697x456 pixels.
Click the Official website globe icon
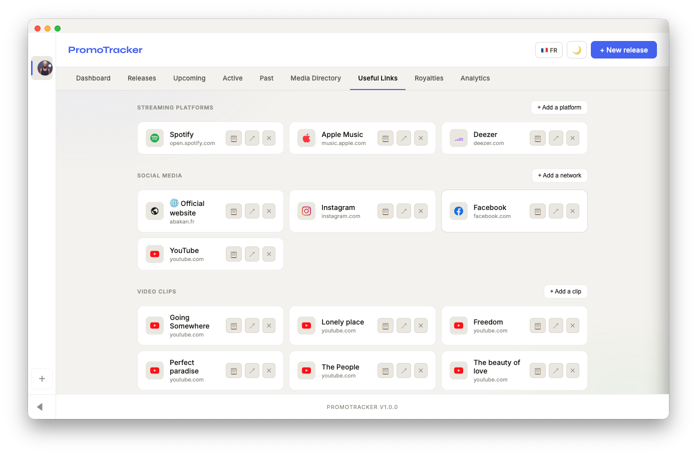[155, 211]
